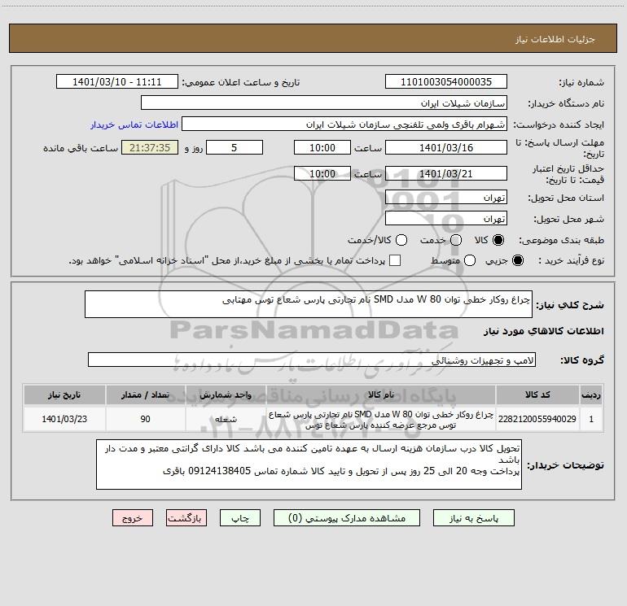Click the announcement date field 1401/03/10 - 11:11

point(116,82)
